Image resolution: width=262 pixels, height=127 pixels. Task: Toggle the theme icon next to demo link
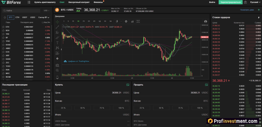(x=259, y=10)
